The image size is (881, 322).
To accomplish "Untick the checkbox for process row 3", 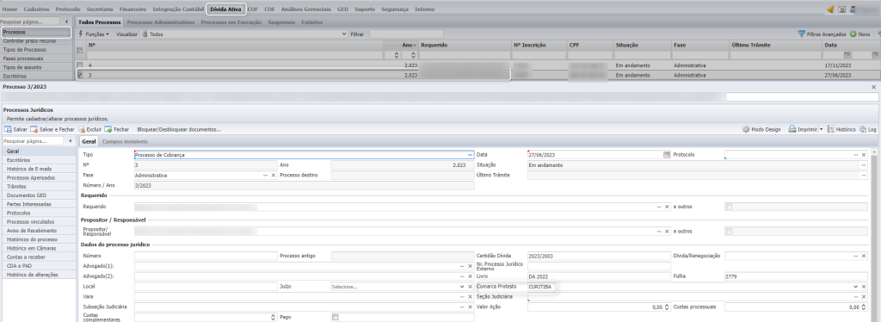I will pos(79,75).
